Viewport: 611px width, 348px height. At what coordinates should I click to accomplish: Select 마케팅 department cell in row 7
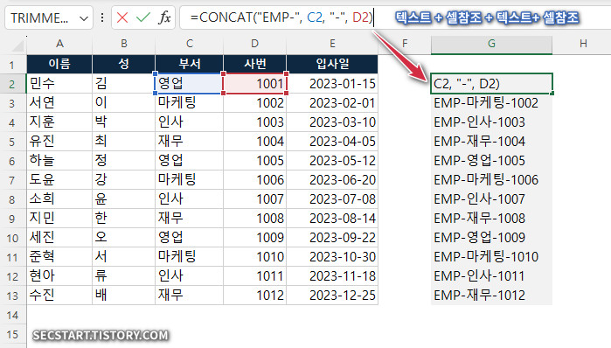tap(190, 179)
